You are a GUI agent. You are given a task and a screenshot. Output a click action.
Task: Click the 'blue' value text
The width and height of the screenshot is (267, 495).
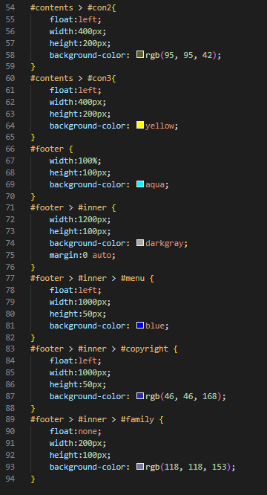(155, 326)
